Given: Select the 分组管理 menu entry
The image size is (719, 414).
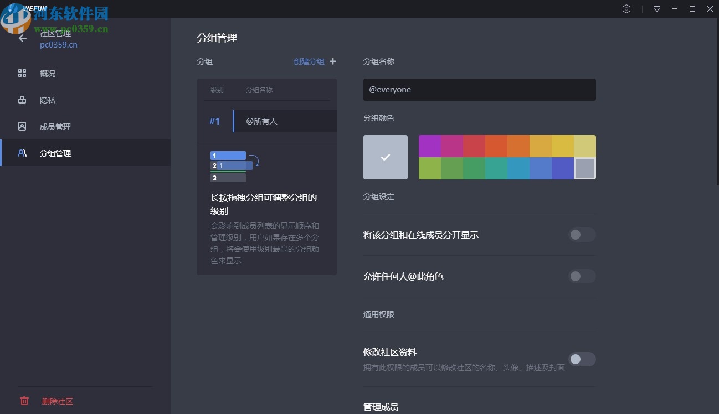Looking at the screenshot, I should (55, 153).
